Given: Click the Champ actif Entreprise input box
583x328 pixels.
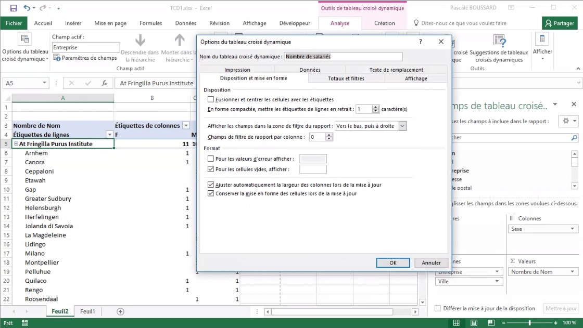Looking at the screenshot, I should [x=85, y=47].
